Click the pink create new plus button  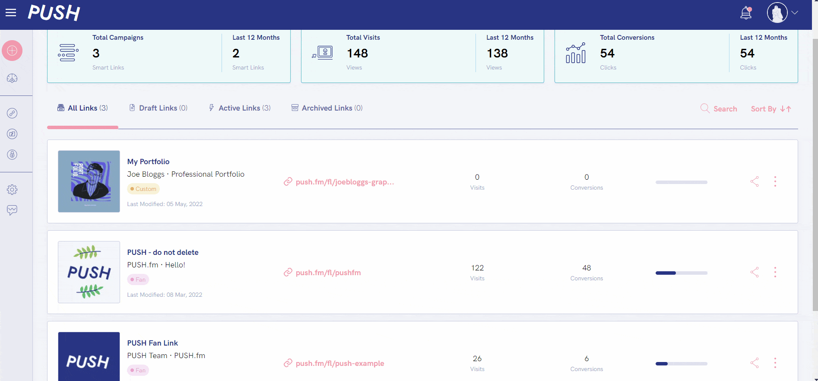point(12,51)
